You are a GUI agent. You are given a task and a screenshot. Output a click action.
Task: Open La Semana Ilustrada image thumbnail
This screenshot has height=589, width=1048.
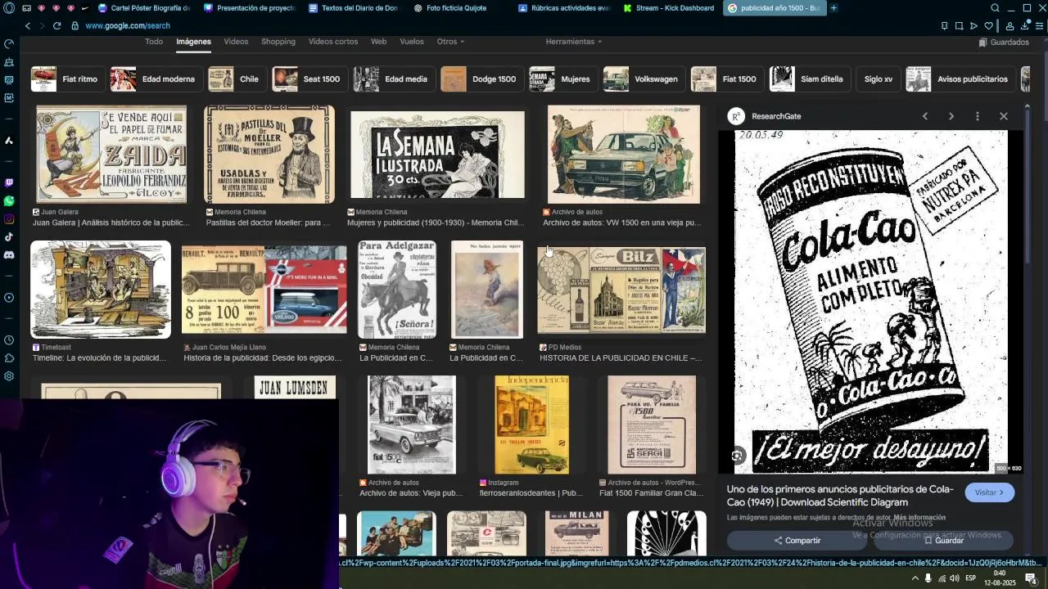(437, 155)
